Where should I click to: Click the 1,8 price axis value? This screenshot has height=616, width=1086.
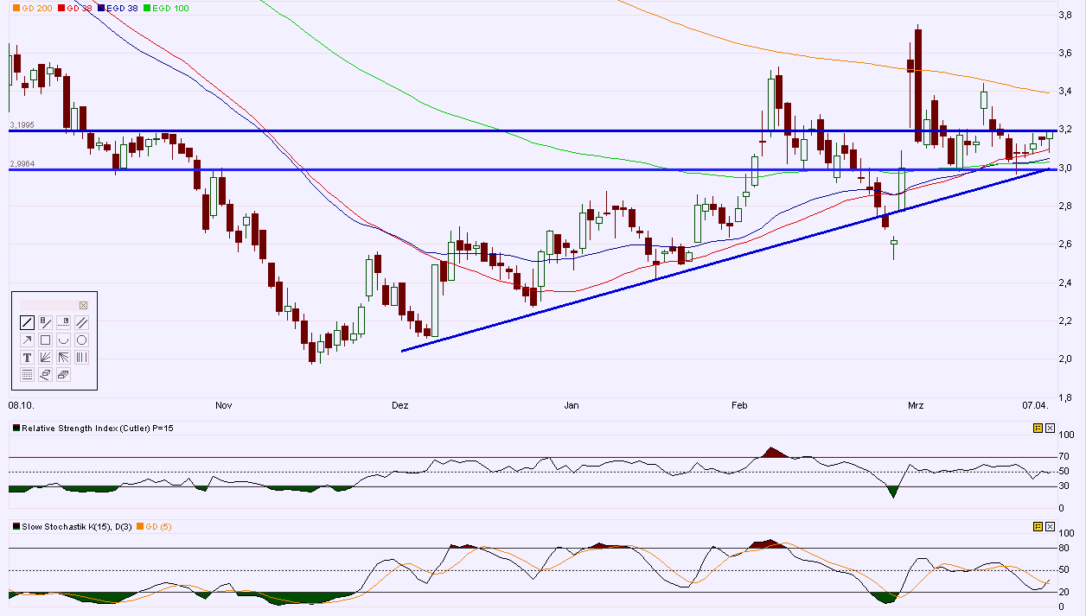pos(1065,397)
